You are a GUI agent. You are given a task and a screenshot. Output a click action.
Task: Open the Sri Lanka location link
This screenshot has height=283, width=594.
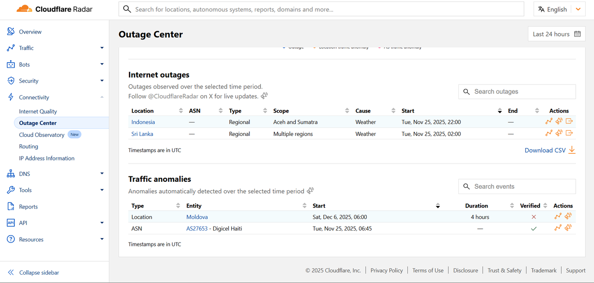[142, 134]
